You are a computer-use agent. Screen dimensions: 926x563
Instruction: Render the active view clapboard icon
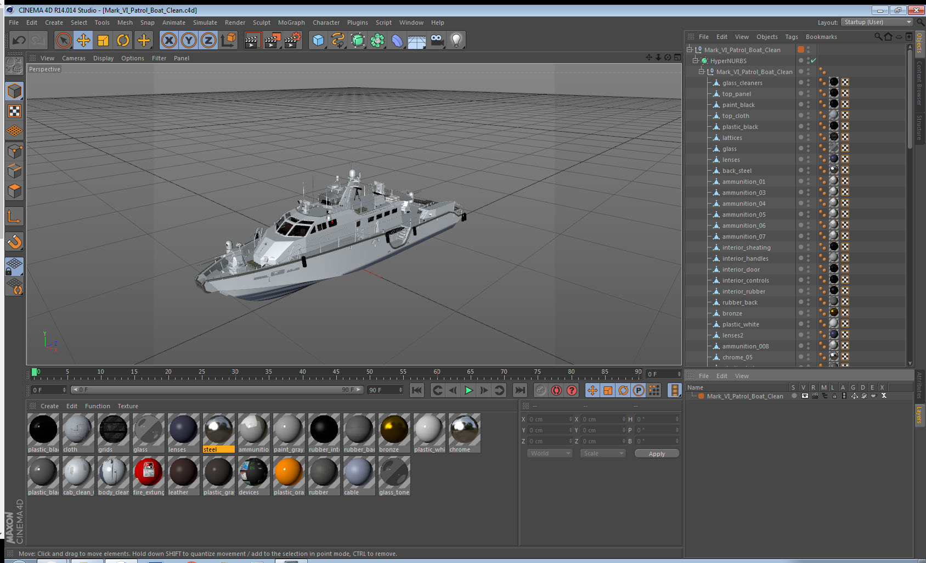(252, 40)
